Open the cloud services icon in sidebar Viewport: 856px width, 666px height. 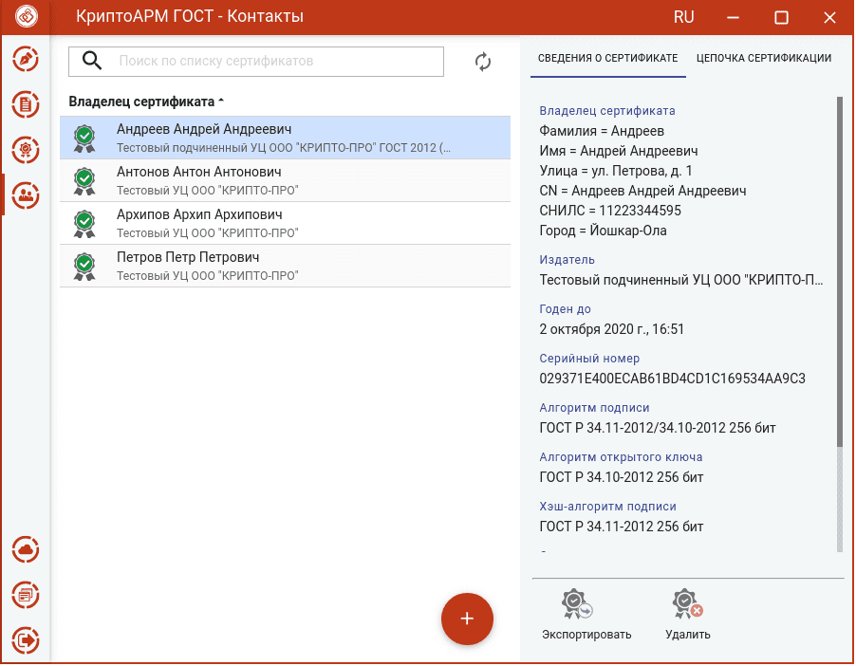26,549
